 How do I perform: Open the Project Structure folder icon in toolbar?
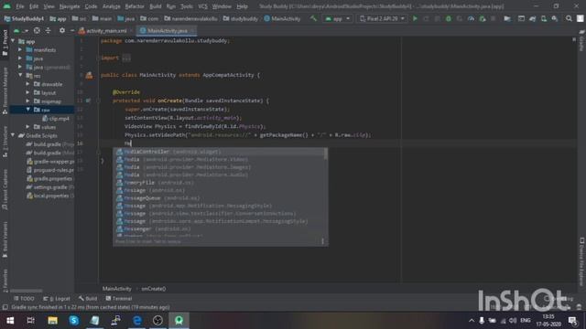506,18
